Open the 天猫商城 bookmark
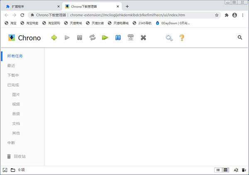Image resolution: width=249 pixels, height=175 pixels. coord(73,23)
